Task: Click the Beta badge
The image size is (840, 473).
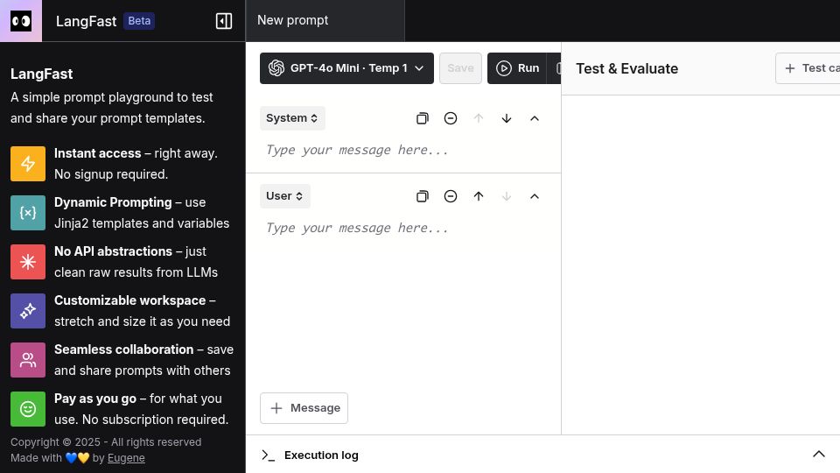Action: pyautogui.click(x=139, y=21)
